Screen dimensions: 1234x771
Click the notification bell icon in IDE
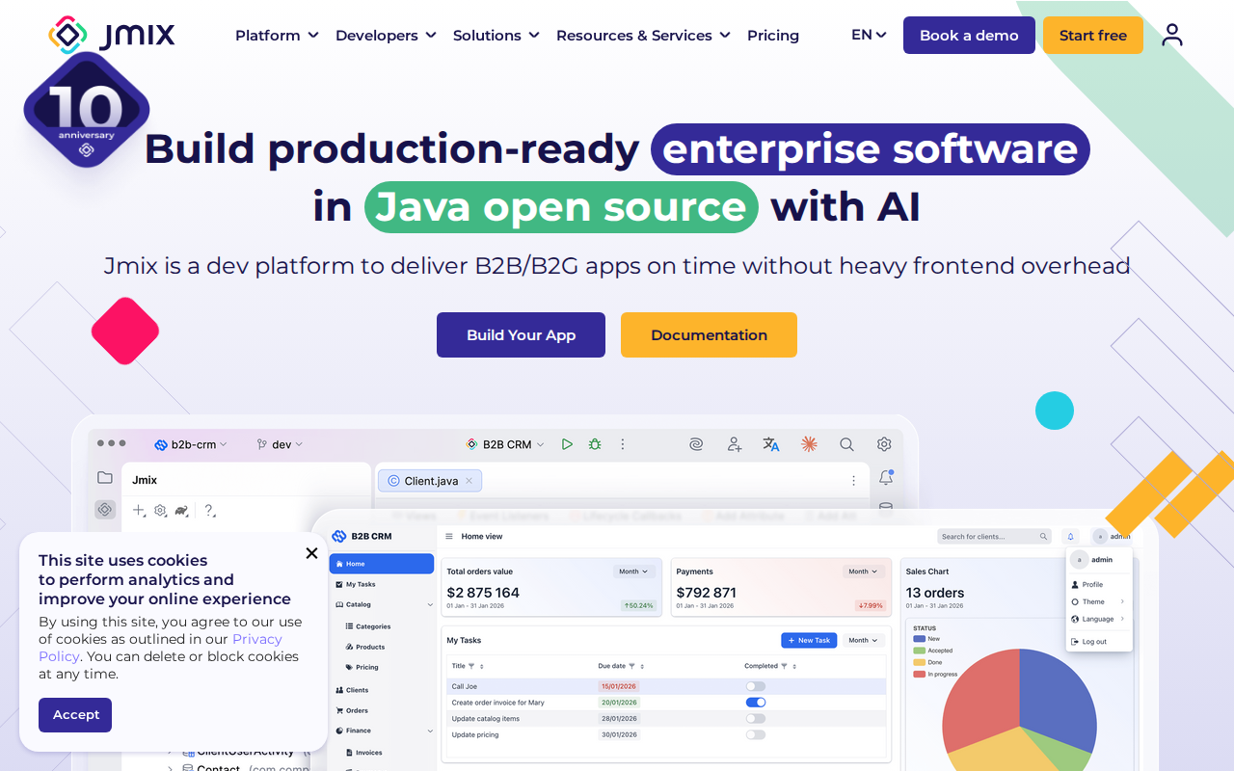[886, 477]
